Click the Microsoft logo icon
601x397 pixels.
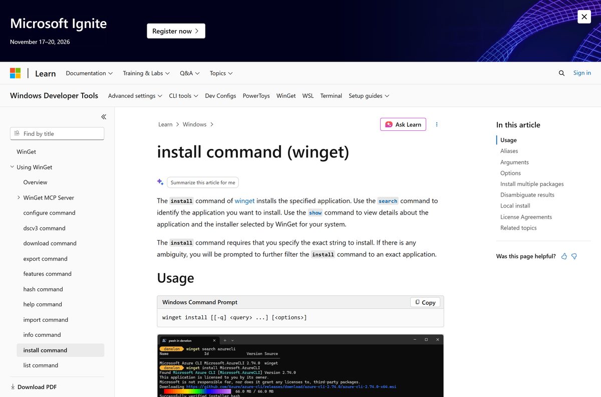coord(16,73)
